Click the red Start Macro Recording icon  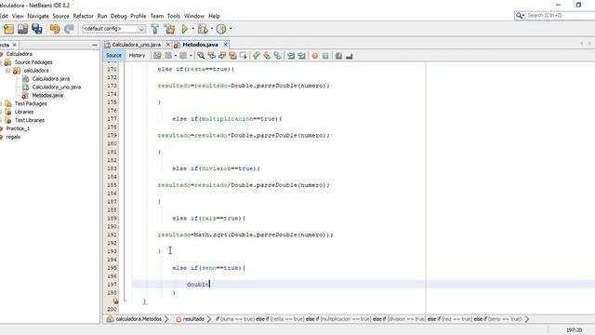314,56
